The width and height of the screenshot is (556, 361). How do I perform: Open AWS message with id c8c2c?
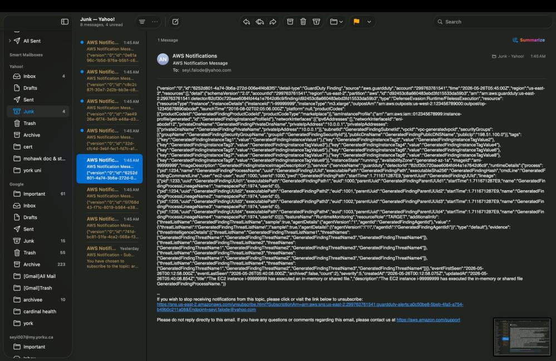[x=110, y=81]
